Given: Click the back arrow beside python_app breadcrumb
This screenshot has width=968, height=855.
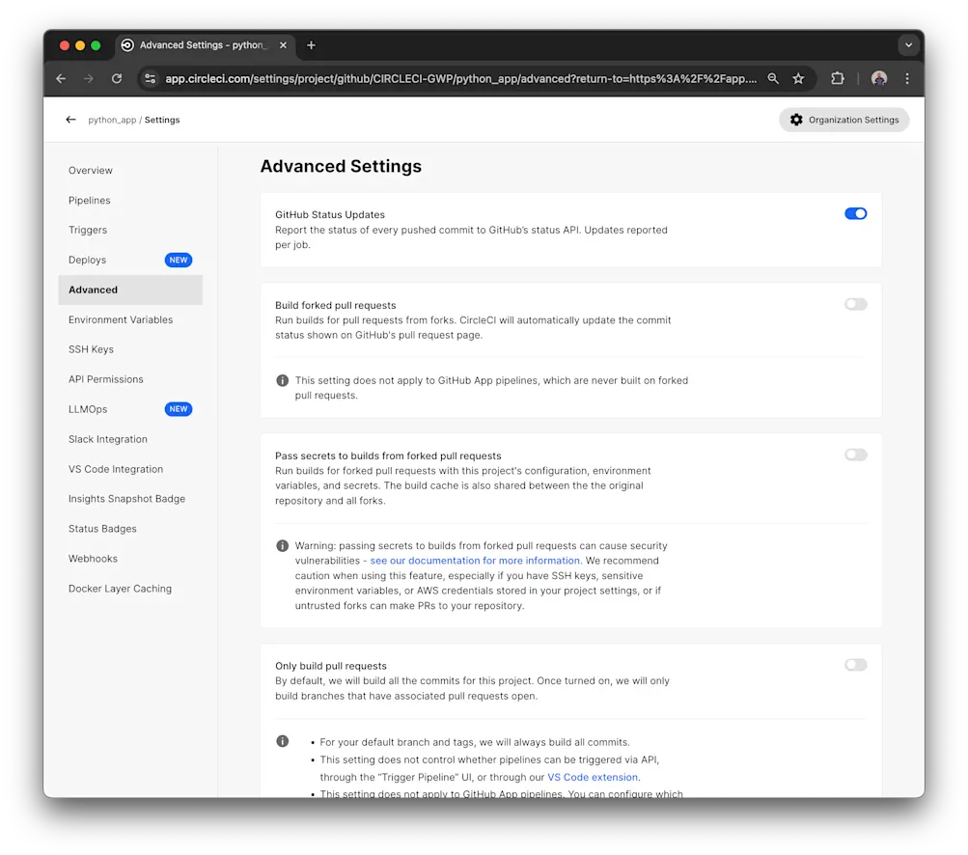Looking at the screenshot, I should click(x=69, y=120).
